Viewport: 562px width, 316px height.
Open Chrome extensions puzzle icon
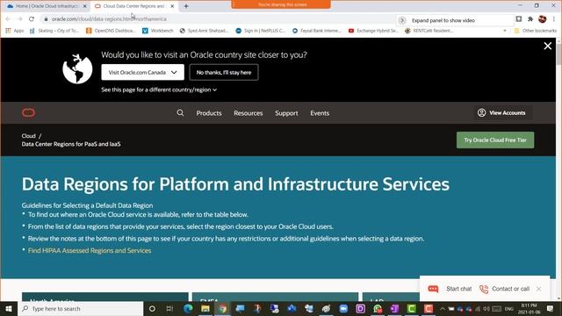pos(530,19)
